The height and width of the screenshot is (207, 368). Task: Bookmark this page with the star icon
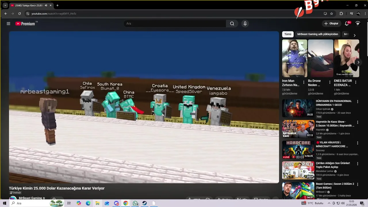coord(331,14)
